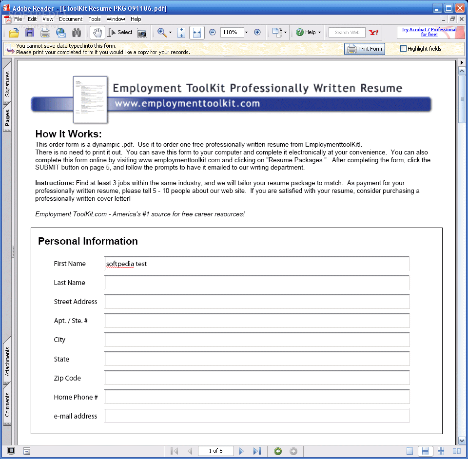This screenshot has width=468, height=459.
Task: Hide toolbars with status bar icon
Action: 27,451
